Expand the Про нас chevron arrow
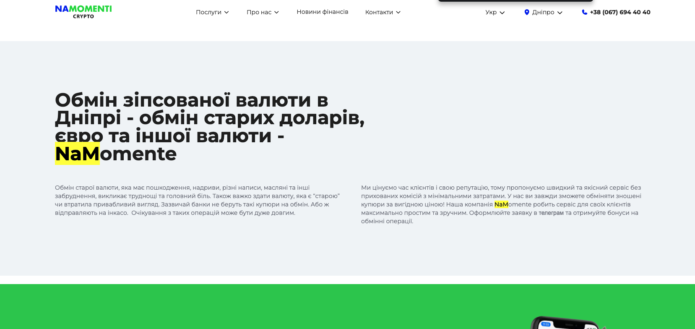695x329 pixels. 276,12
